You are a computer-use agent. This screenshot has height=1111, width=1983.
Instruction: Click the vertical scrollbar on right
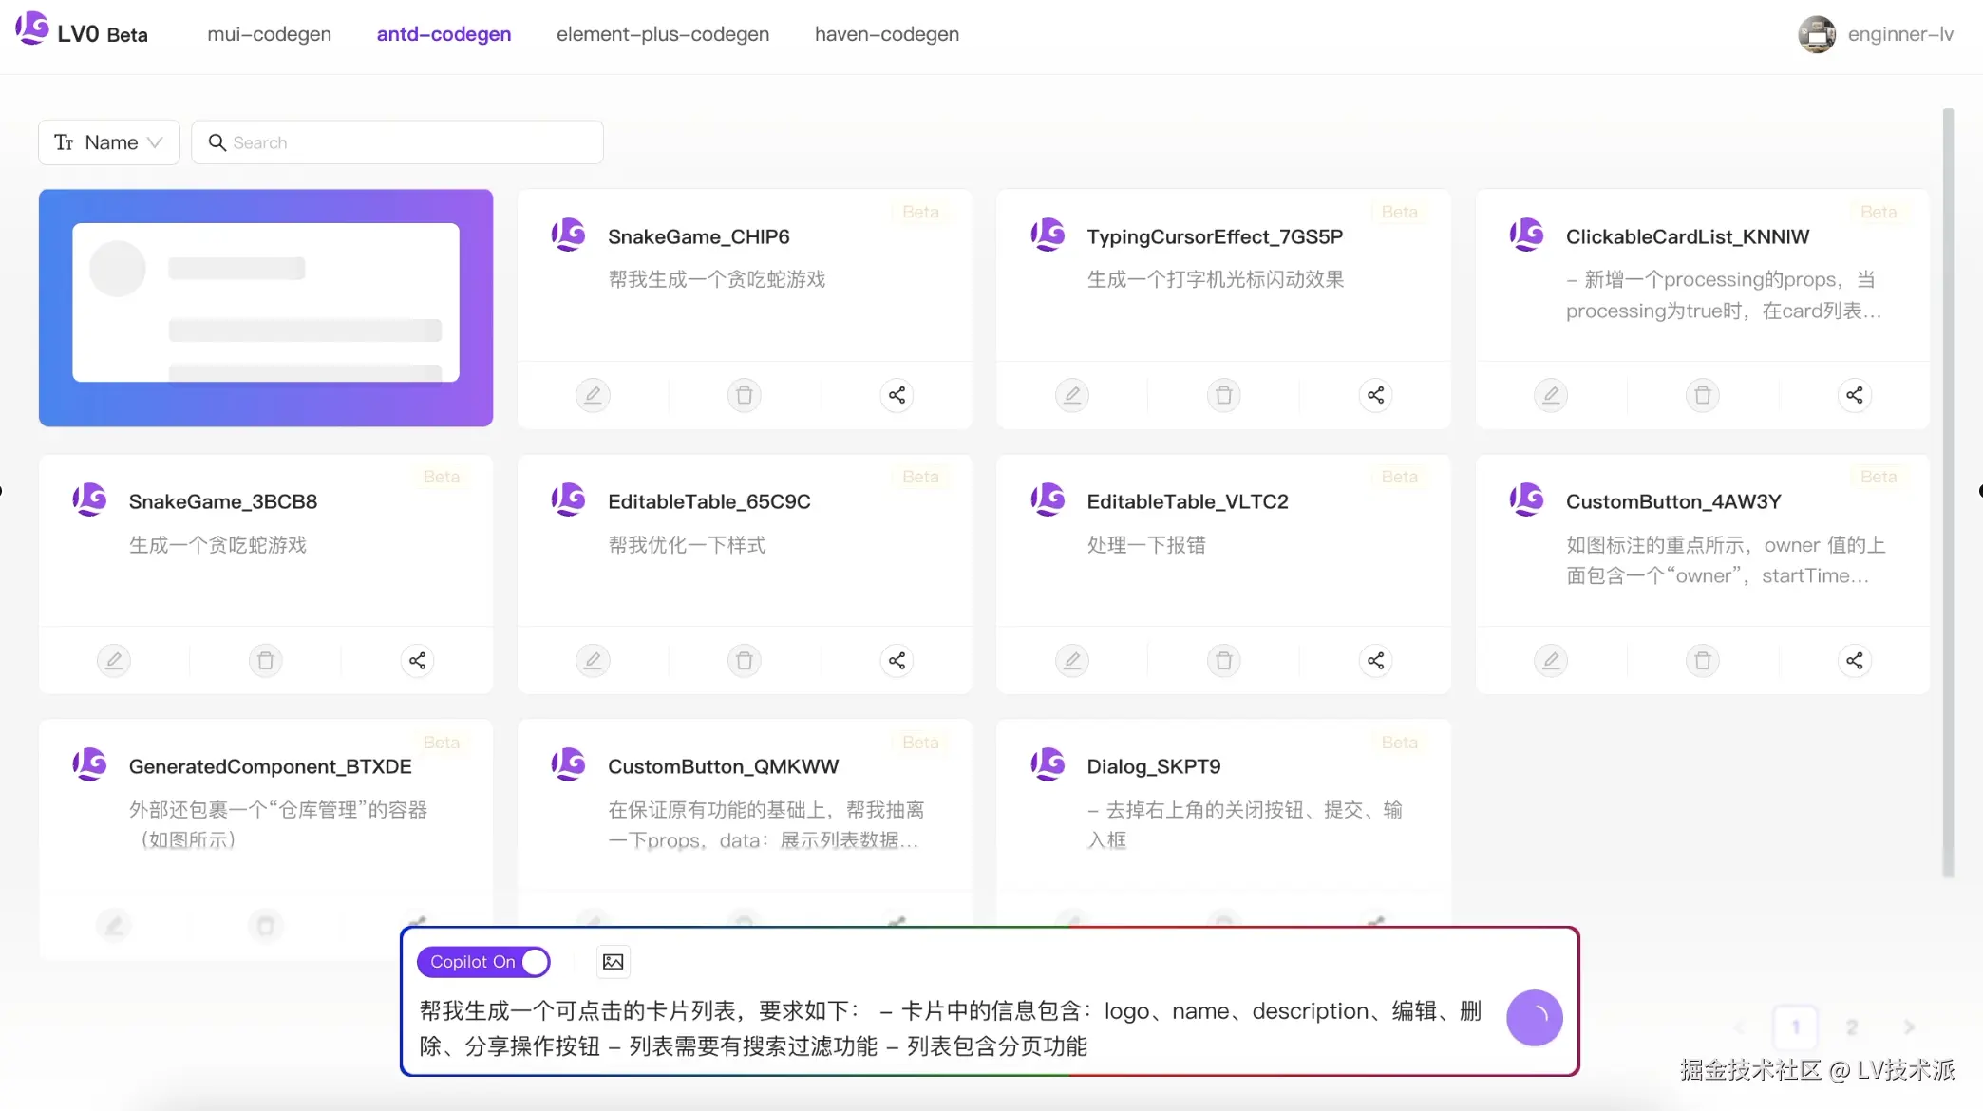[1948, 494]
